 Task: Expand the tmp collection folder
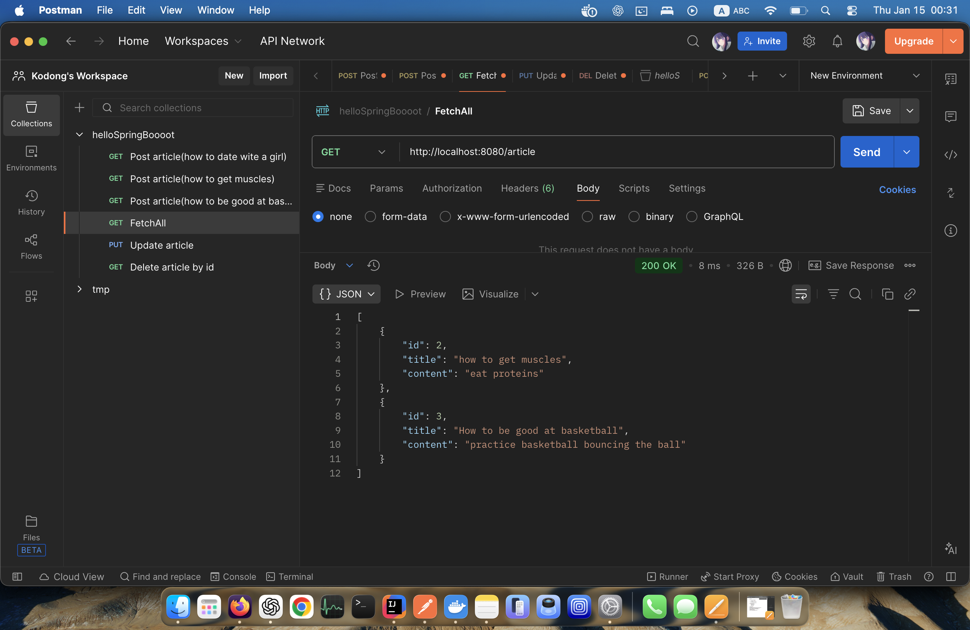click(80, 289)
